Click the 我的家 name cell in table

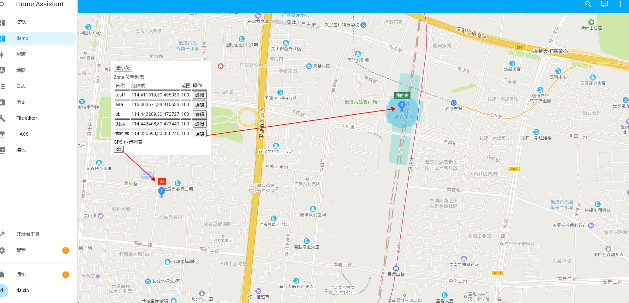tap(122, 134)
